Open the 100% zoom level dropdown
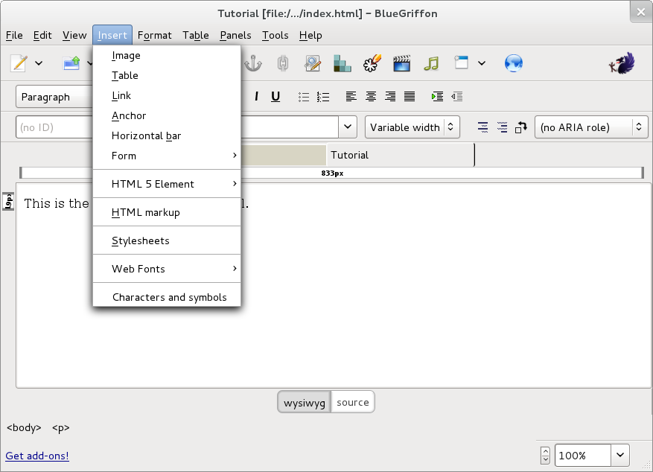Viewport: 653px width, 472px height. [620, 456]
